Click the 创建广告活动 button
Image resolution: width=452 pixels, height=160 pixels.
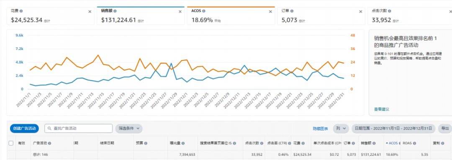(25, 128)
